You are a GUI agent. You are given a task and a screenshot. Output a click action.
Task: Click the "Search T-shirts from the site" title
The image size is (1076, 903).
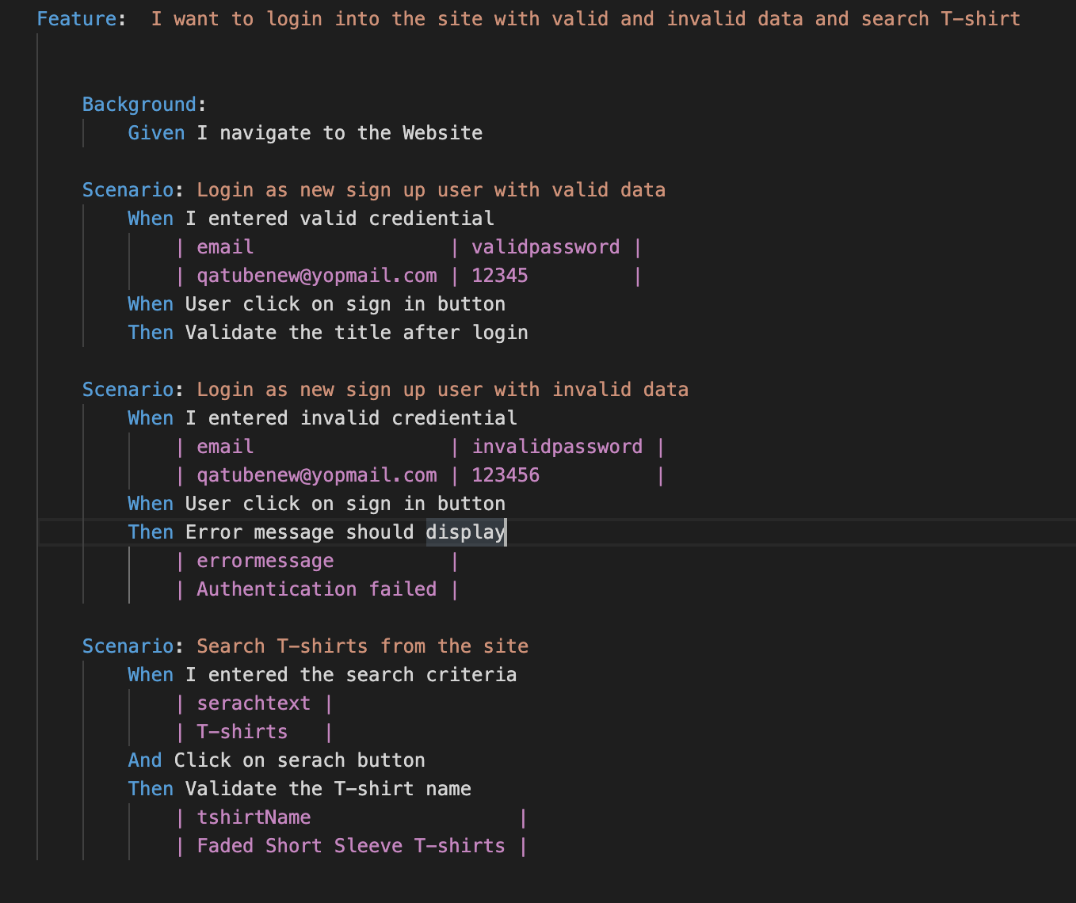(362, 646)
